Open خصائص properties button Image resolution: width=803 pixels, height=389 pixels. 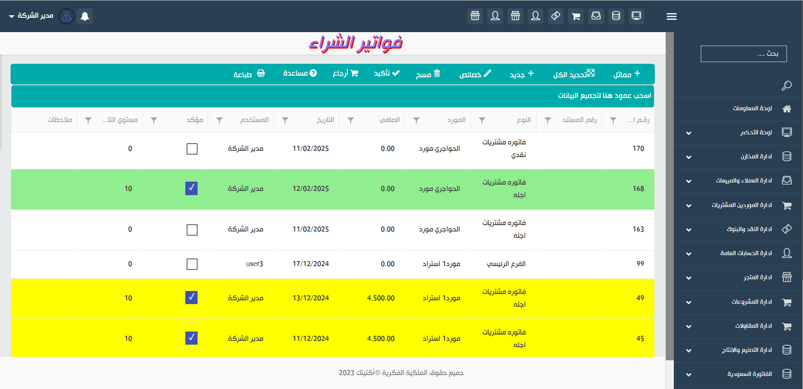475,74
